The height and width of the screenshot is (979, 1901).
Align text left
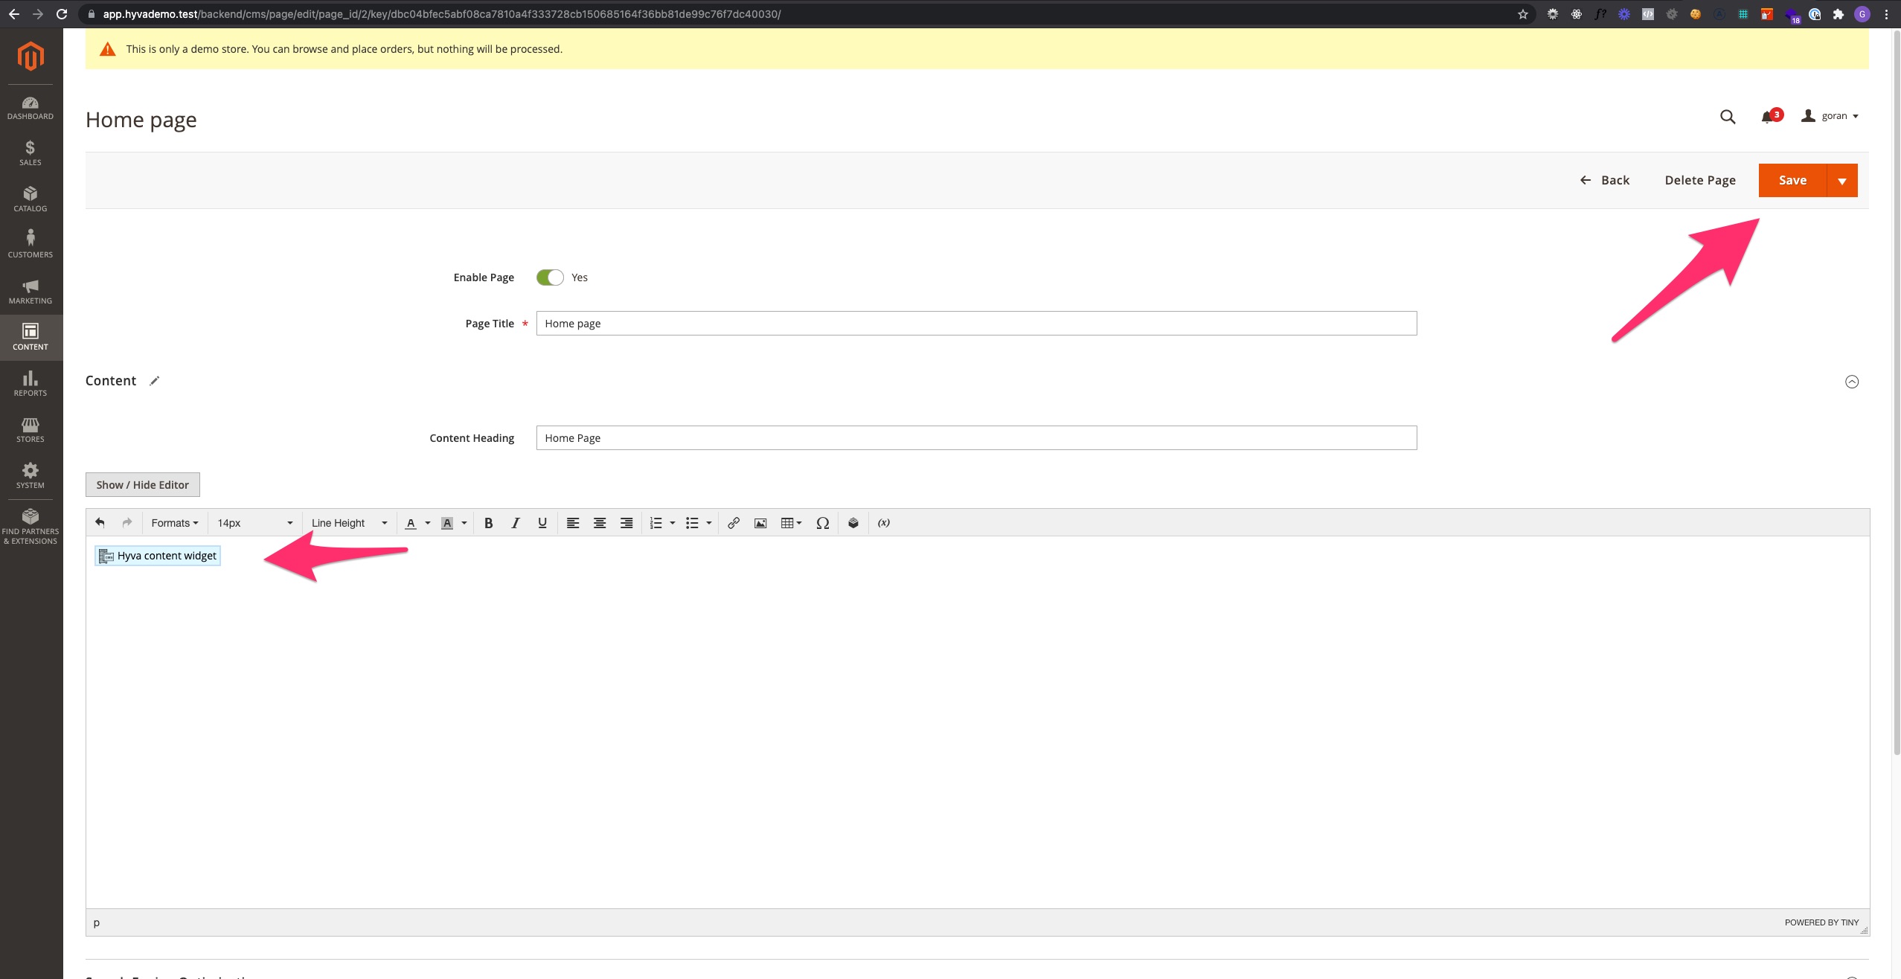[x=573, y=523]
